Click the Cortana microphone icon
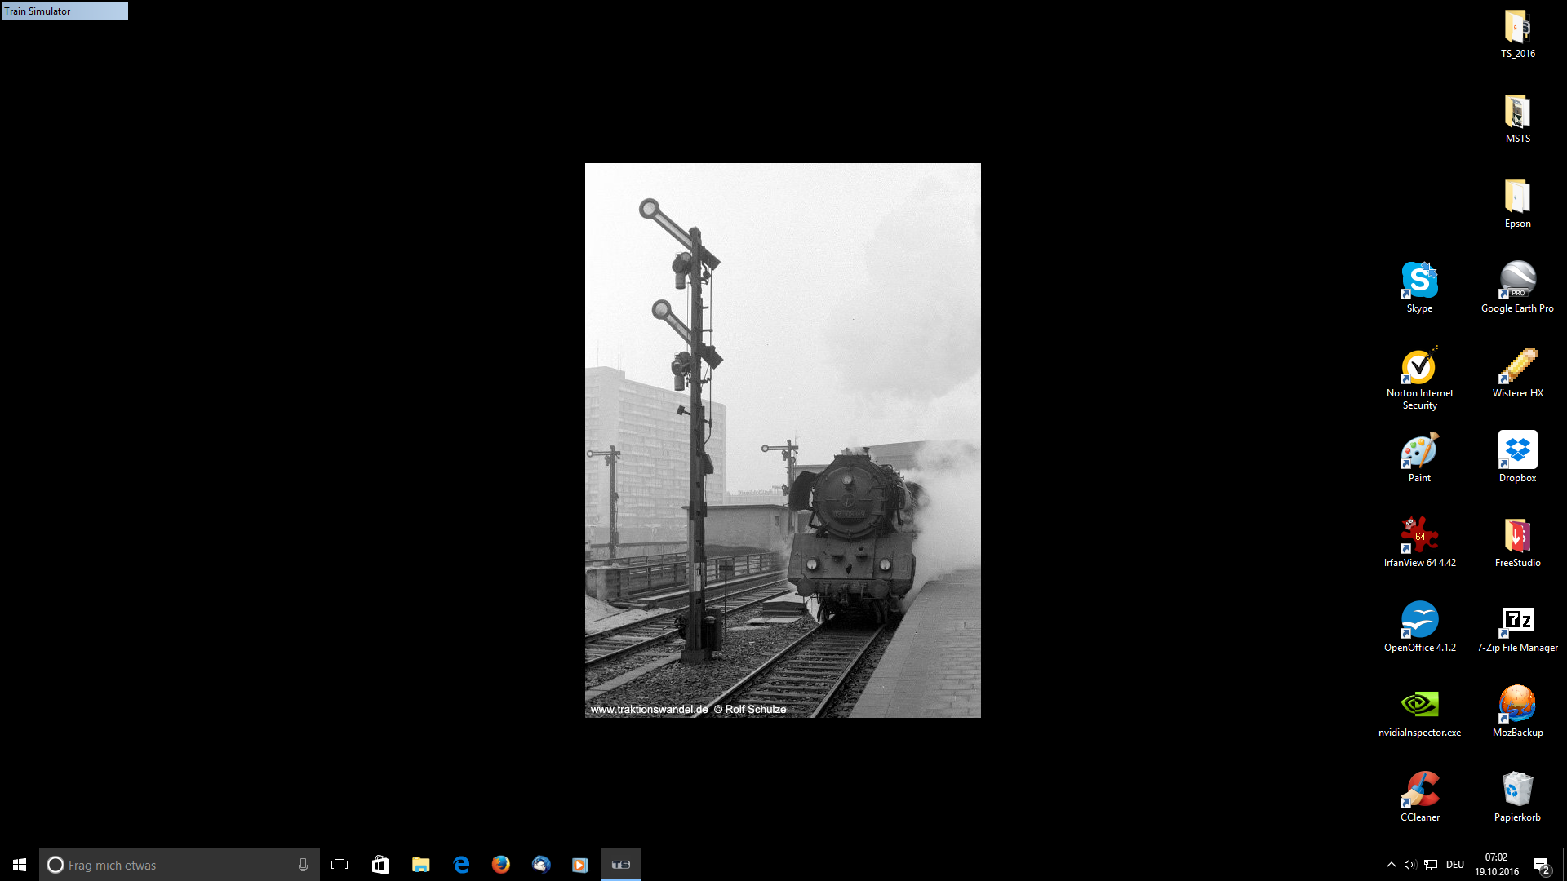Viewport: 1567px width, 881px height. click(303, 865)
